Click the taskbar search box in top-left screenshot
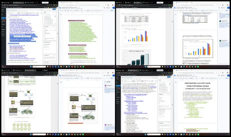Viewport: 231px width, 137px height. click(x=39, y=67)
